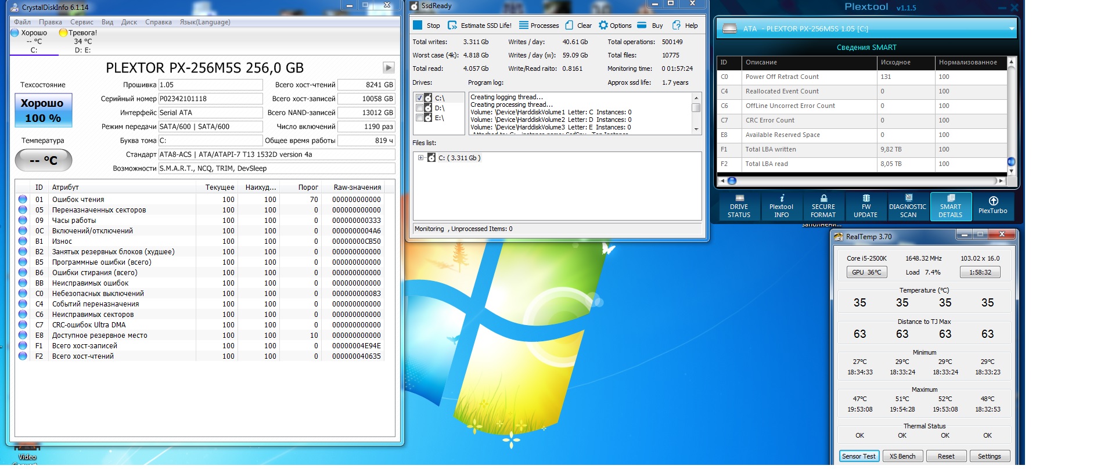Click Estimate SSD Life icon in SsdReady
This screenshot has width=1115, height=469.
tap(452, 26)
